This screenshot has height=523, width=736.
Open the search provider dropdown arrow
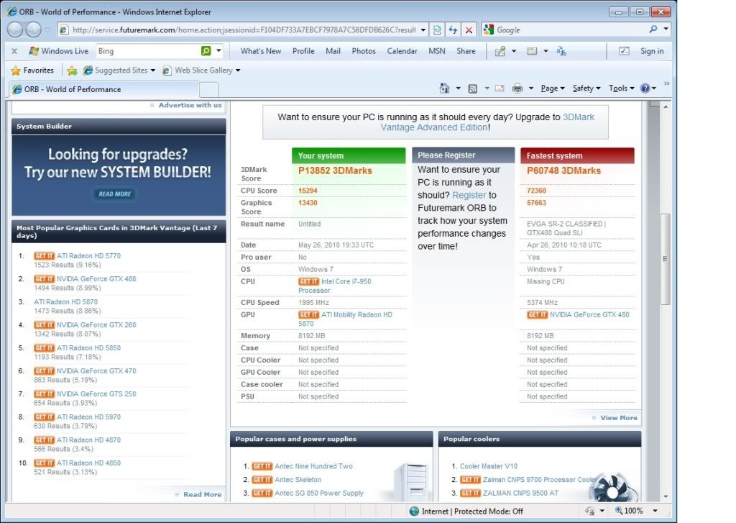coord(666,29)
